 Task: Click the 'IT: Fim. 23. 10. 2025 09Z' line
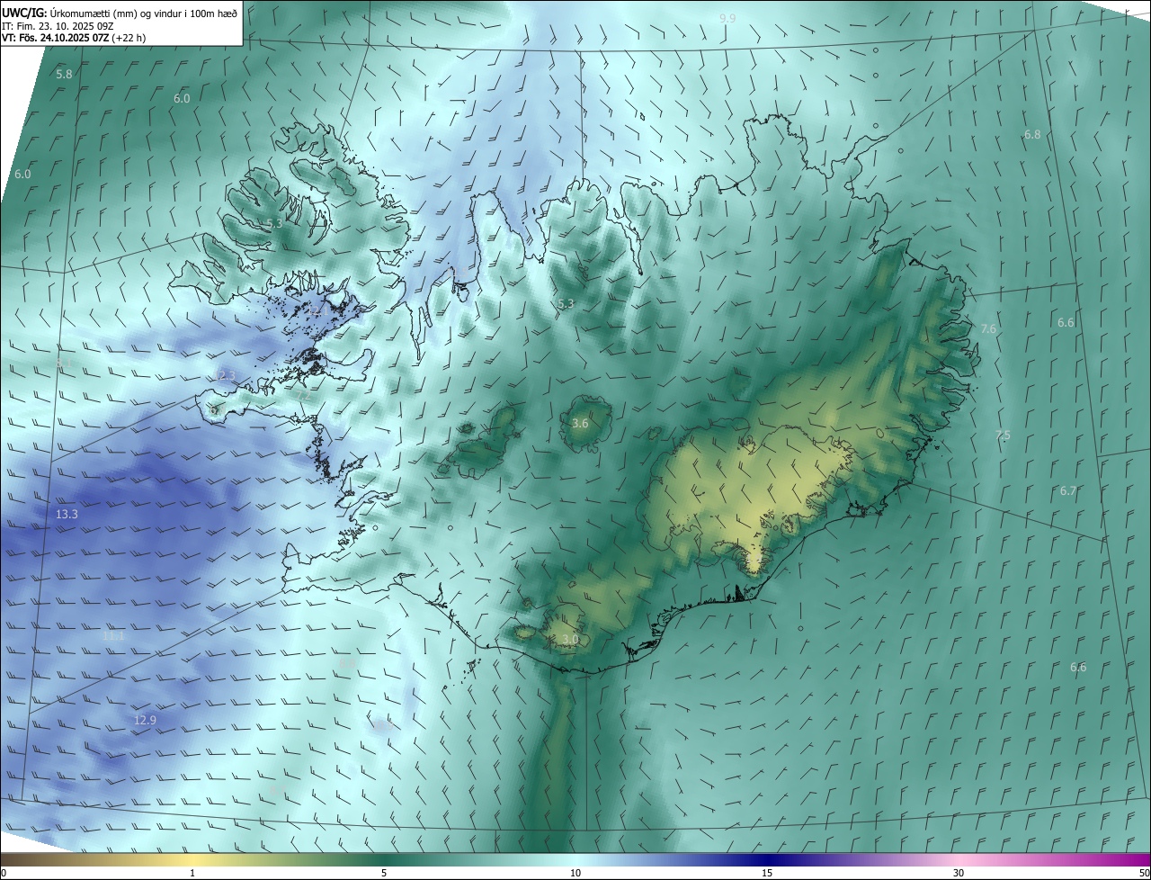[56, 25]
